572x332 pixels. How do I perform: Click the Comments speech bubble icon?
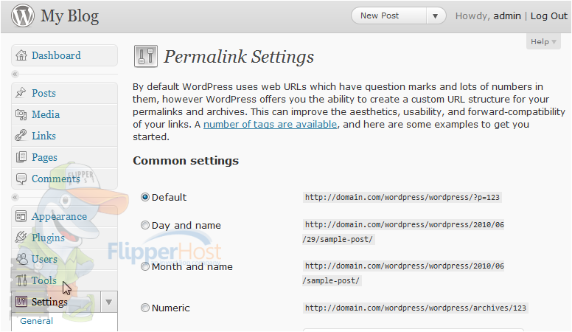pos(21,179)
